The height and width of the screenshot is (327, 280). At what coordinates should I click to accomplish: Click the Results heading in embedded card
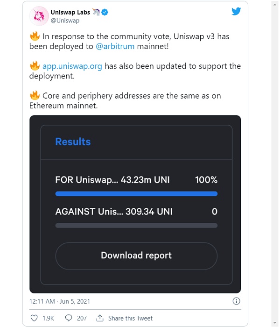coord(73,142)
